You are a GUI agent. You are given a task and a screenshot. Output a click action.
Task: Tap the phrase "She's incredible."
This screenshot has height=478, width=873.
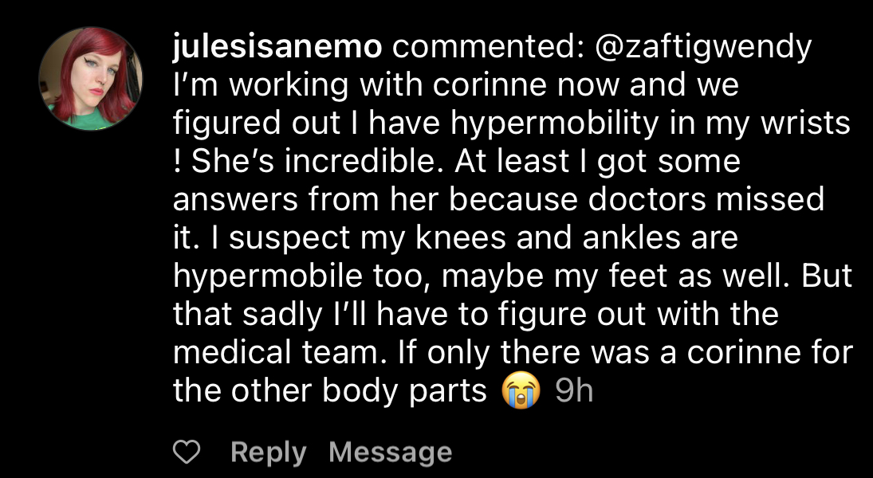(x=312, y=162)
